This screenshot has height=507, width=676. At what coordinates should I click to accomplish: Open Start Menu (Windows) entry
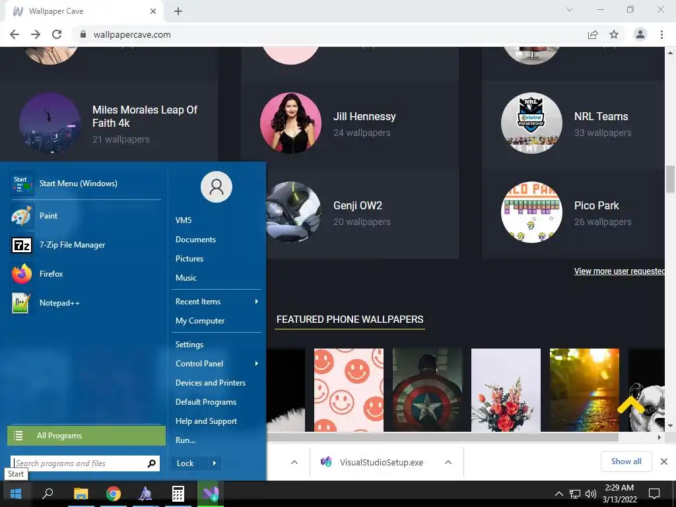85,184
